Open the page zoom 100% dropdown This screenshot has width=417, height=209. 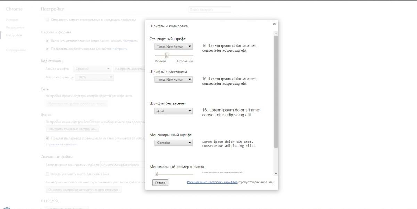coord(94,77)
